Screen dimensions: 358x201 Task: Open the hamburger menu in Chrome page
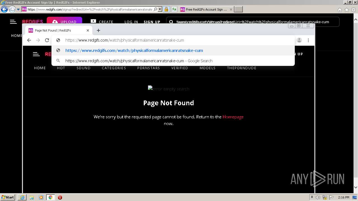click(x=36, y=54)
